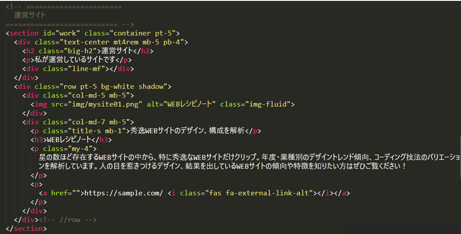Click the 運営サイト comment header text
Image resolution: width=461 pixels, height=234 pixels.
[30, 15]
